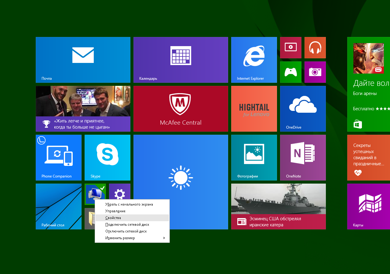Open the Desktop (Рабочий стол) tile
The image size is (390, 274).
59,206
